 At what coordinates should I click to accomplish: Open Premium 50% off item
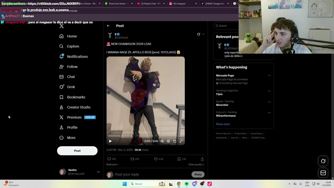tap(77, 117)
